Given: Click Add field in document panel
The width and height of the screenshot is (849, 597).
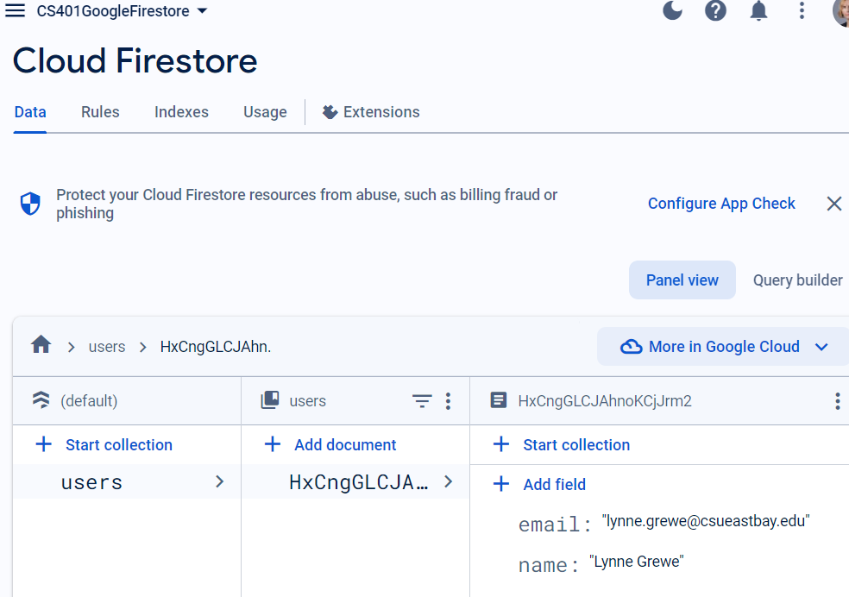Looking at the screenshot, I should pos(554,485).
